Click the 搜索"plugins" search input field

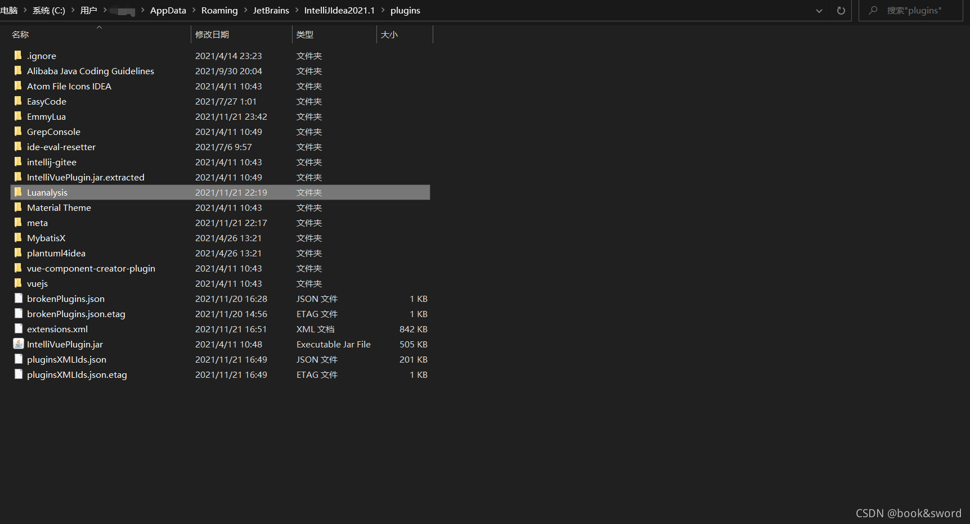coord(917,10)
